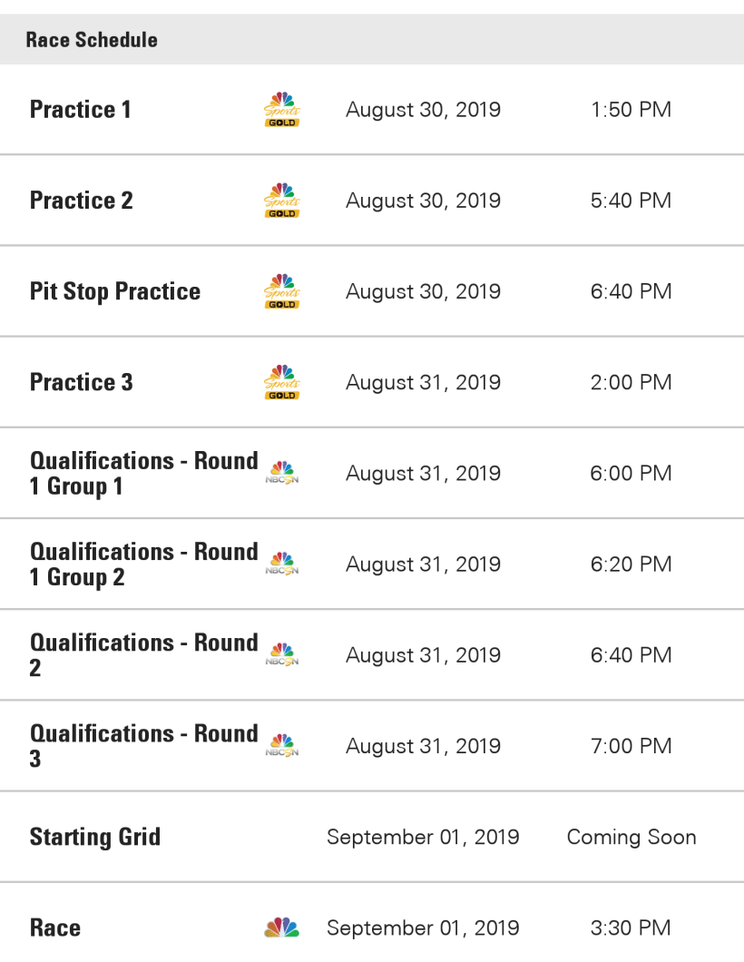Viewport: 744px width, 962px height.
Task: Tap September 01, 2019 date for Starting Grid
Action: 423,837
